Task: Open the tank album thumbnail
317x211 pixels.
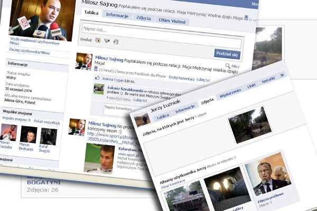Action: pos(186,196)
